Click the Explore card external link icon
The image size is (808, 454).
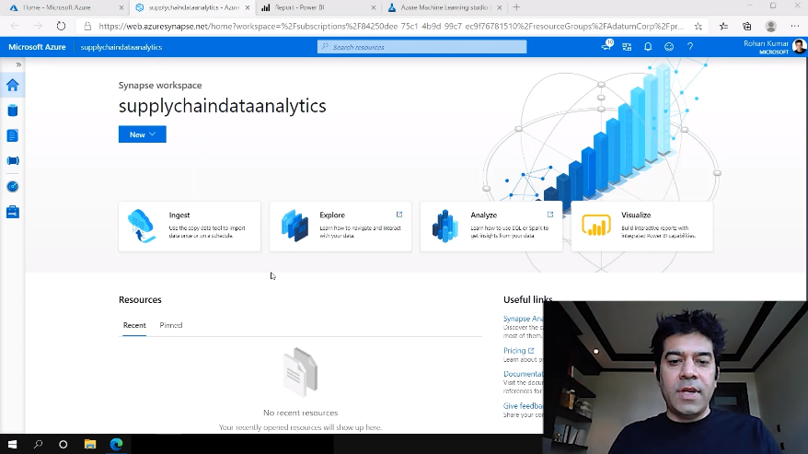click(399, 214)
